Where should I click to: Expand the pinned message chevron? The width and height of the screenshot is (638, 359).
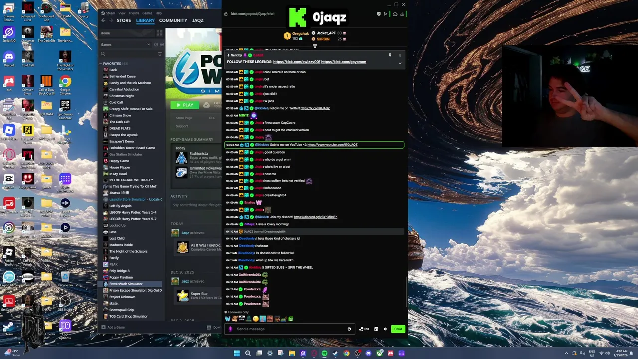tap(400, 63)
